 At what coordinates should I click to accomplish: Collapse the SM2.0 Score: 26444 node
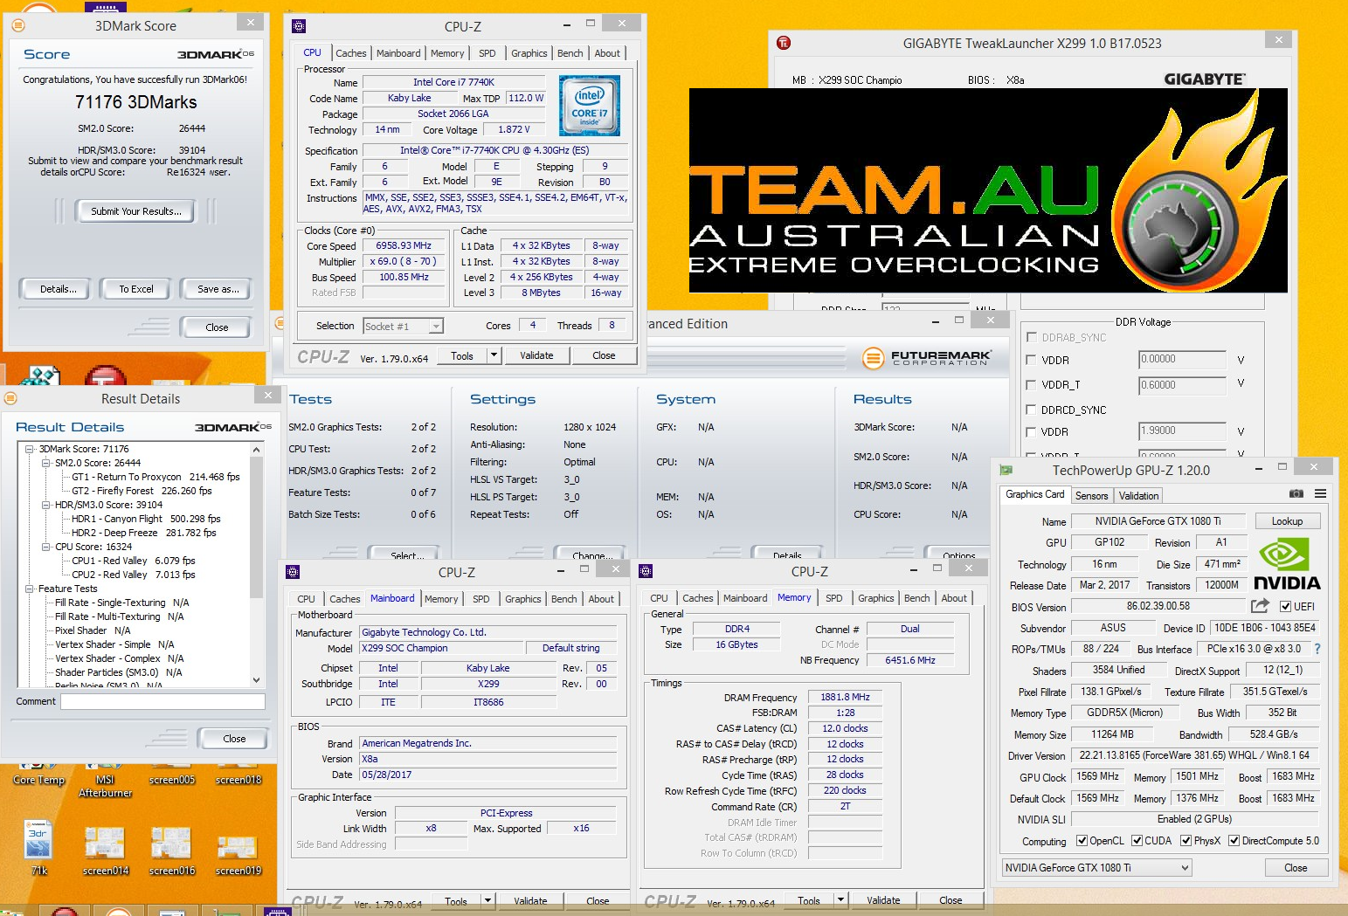(x=46, y=463)
